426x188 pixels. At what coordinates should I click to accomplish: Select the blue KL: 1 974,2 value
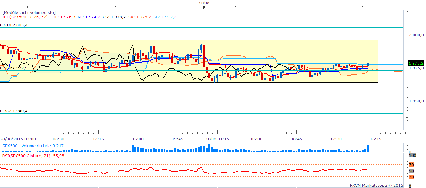(89, 17)
